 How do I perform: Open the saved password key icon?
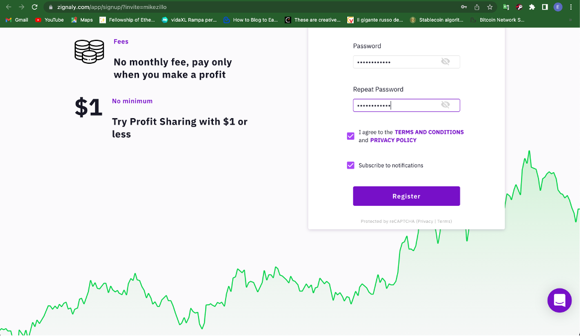coord(464,7)
